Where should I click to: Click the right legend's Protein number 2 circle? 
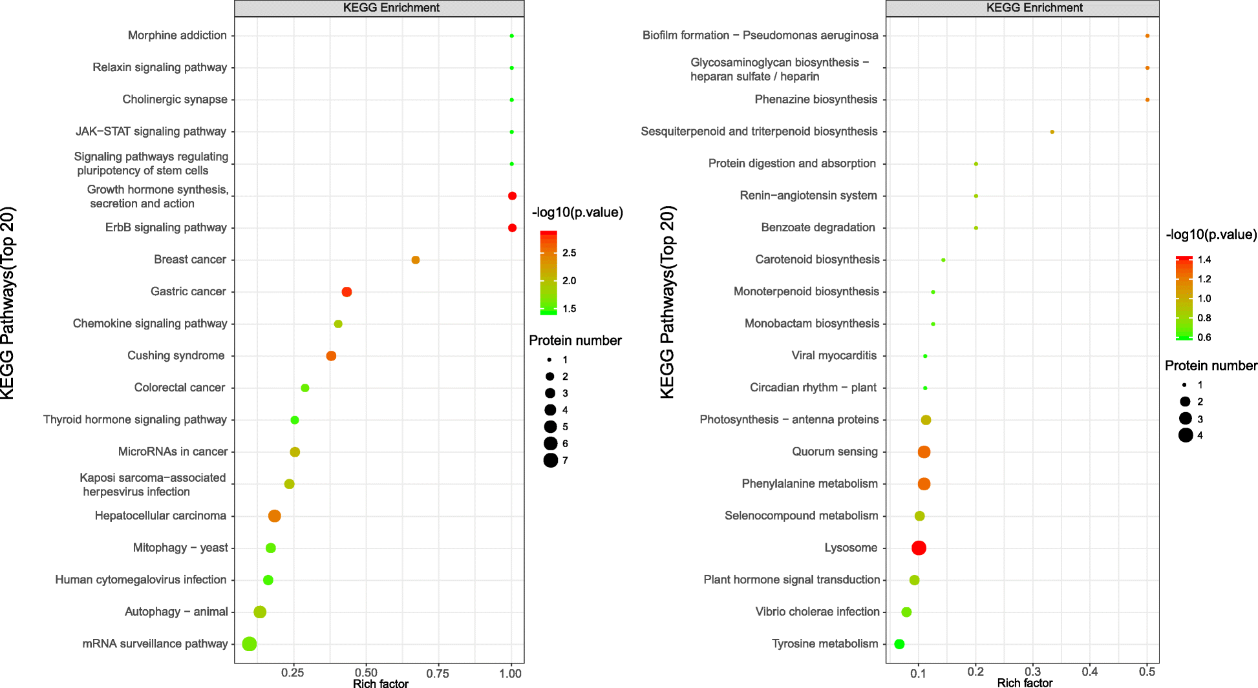pos(1185,402)
